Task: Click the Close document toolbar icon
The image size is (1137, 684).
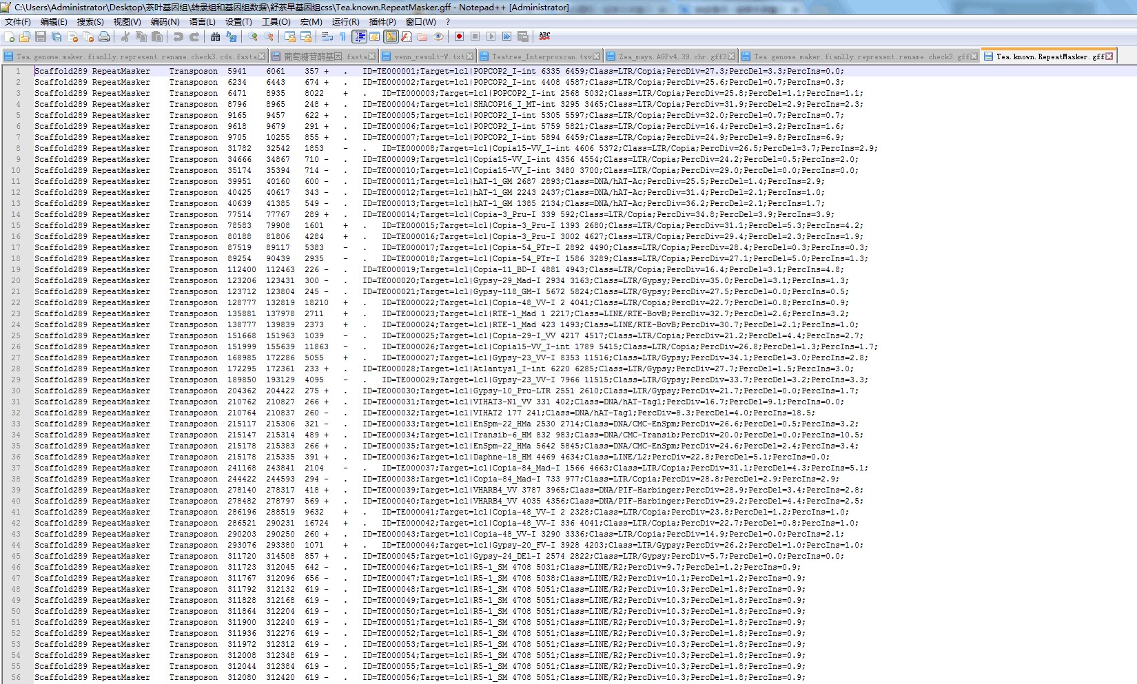Action: pyautogui.click(x=72, y=37)
